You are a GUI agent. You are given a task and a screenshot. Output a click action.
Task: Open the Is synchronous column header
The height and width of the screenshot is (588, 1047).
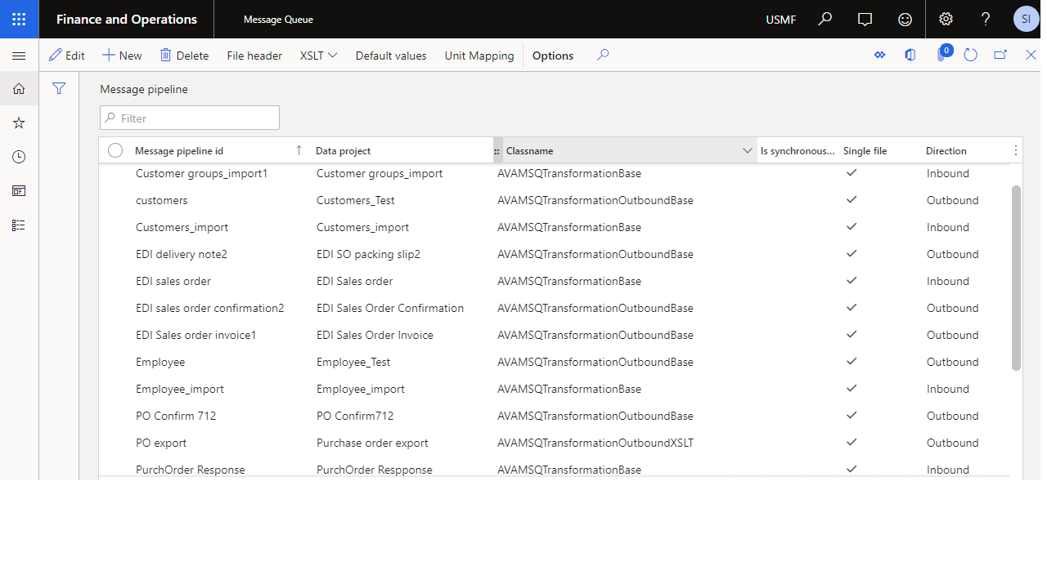point(798,150)
